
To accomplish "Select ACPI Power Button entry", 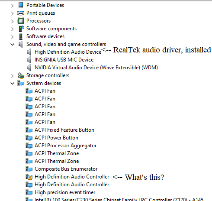I will pyautogui.click(x=56, y=138).
